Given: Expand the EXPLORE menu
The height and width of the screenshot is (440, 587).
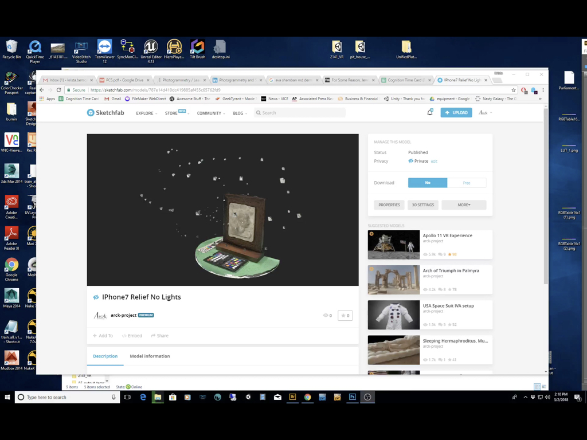Looking at the screenshot, I should (x=146, y=113).
